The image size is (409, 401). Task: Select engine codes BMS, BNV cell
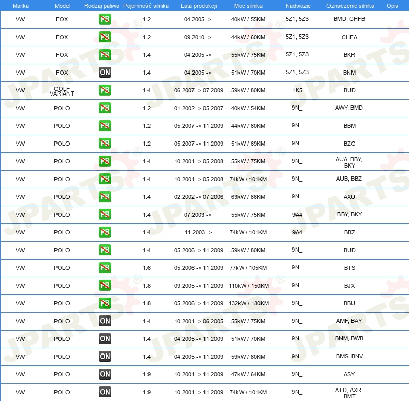tap(349, 356)
